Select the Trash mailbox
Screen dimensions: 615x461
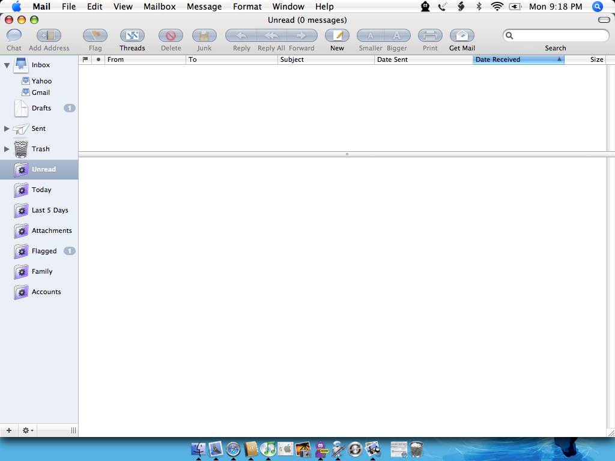pyautogui.click(x=40, y=149)
